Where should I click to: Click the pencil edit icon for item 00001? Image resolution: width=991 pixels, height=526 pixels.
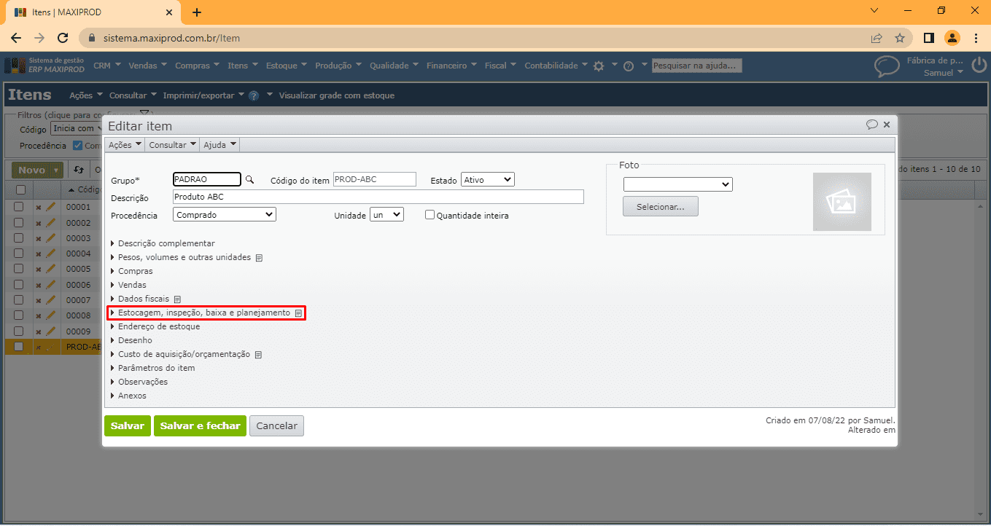point(51,207)
